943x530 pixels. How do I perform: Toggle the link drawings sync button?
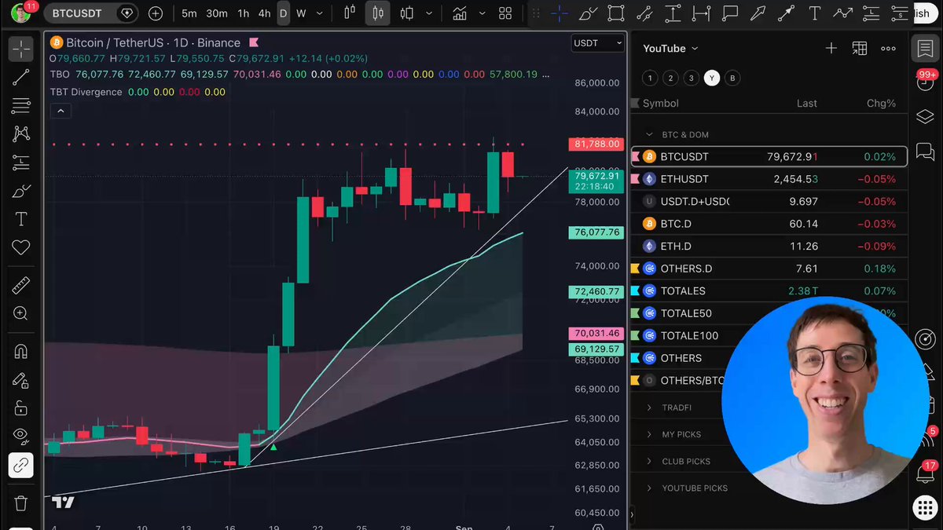coord(21,466)
